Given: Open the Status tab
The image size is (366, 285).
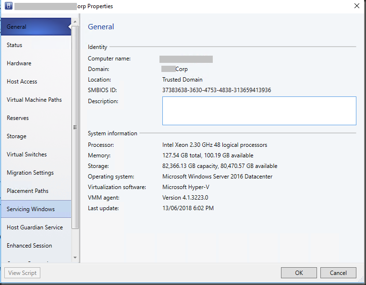Looking at the screenshot, I should 36,45.
